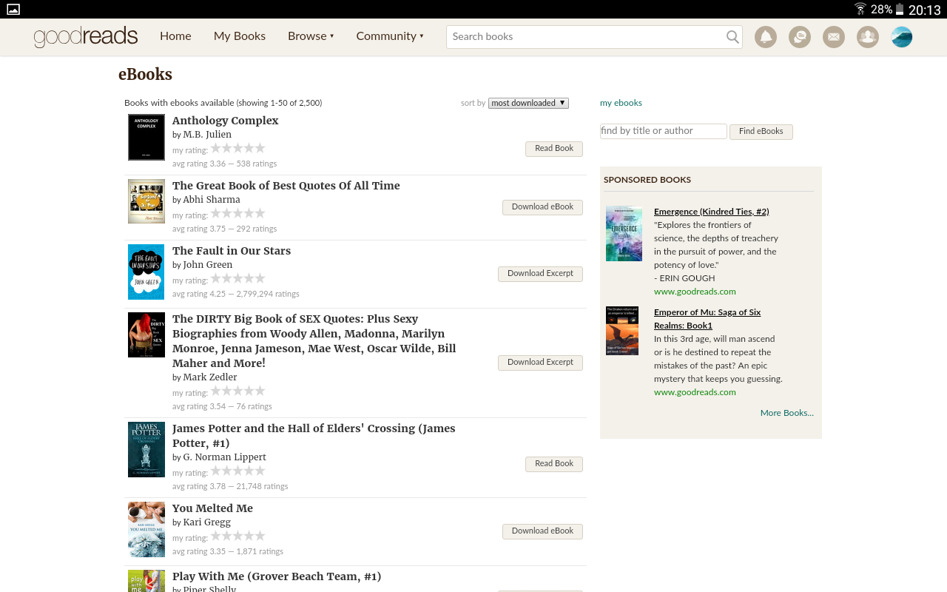Click The Fault in Our Stars cover
The image size is (947, 592).
click(146, 272)
